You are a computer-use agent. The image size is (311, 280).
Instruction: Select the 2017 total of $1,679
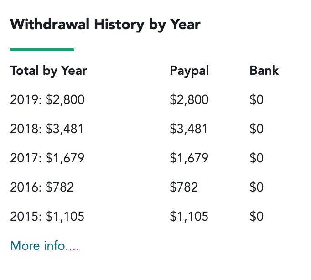coord(47,158)
